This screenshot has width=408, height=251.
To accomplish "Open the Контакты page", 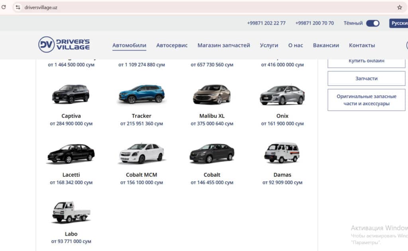I will tap(362, 45).
